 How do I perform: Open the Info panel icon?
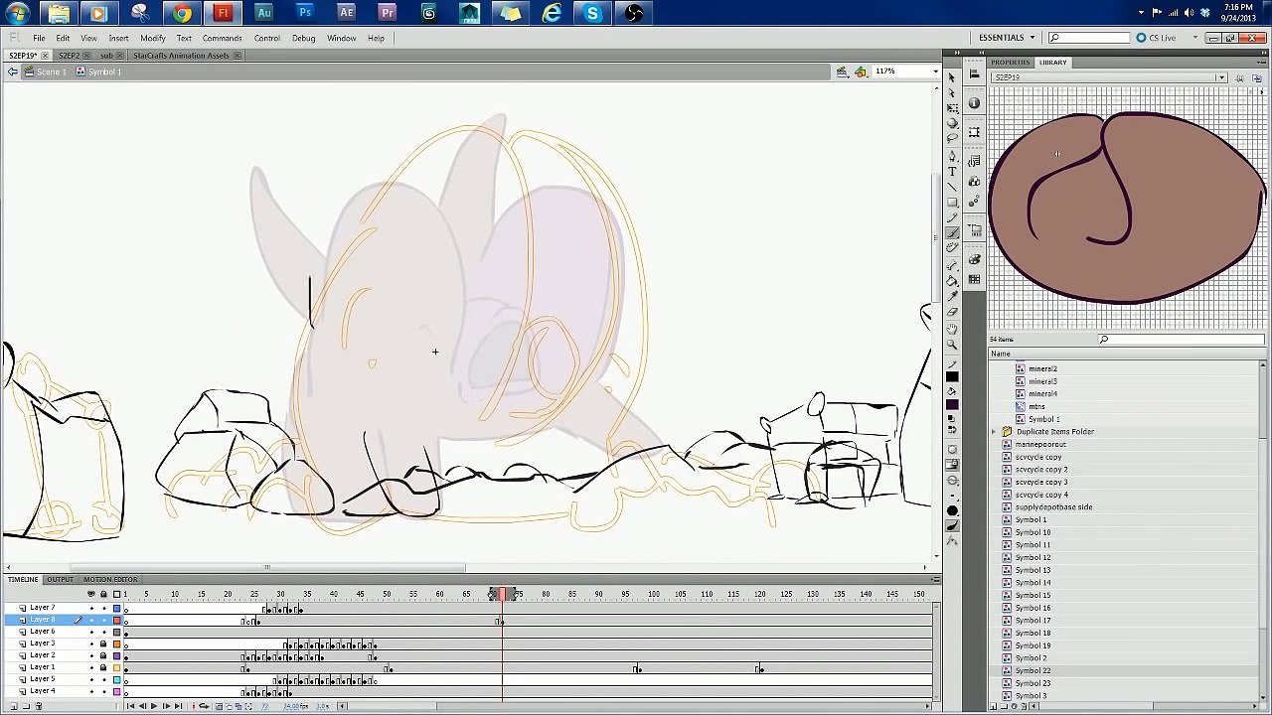pos(974,103)
